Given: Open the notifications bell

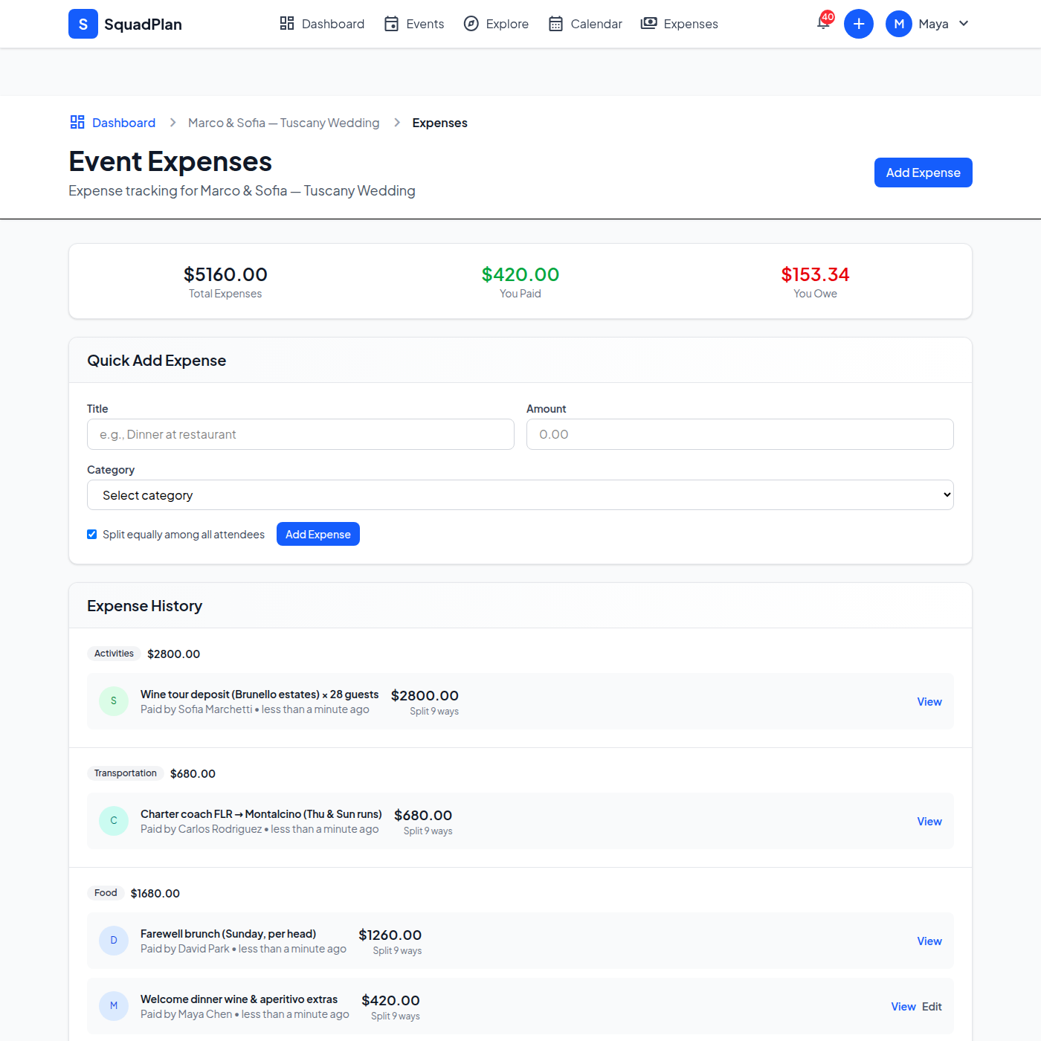Looking at the screenshot, I should (x=823, y=23).
